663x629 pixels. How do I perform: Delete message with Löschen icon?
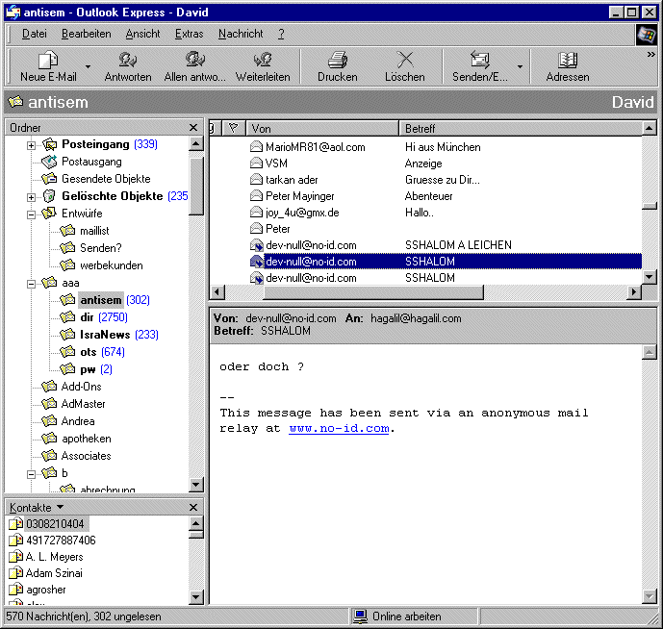[x=404, y=61]
